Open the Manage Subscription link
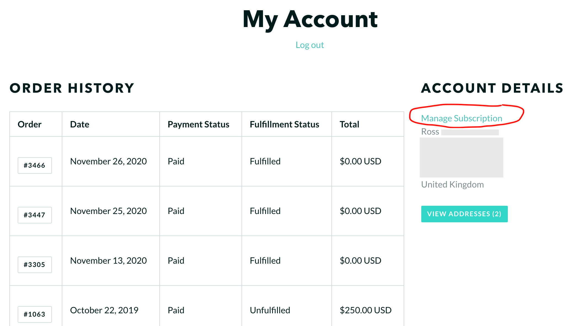Viewport: 574px width, 326px height. point(462,118)
